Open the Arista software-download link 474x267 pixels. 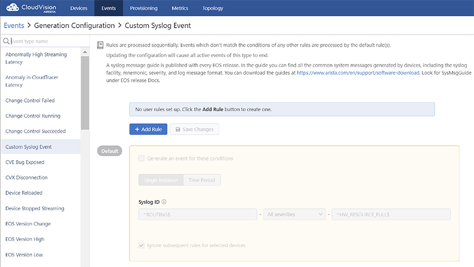[x=358, y=73]
